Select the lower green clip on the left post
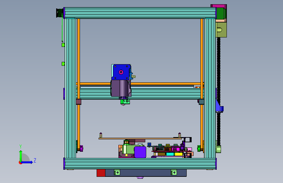The height and width of the screenshot is (183, 283). click(x=63, y=64)
